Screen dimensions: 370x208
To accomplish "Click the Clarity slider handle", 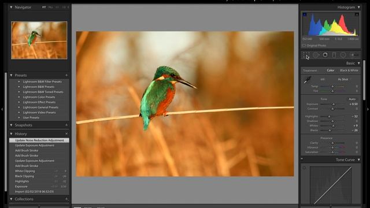I will [332, 143].
